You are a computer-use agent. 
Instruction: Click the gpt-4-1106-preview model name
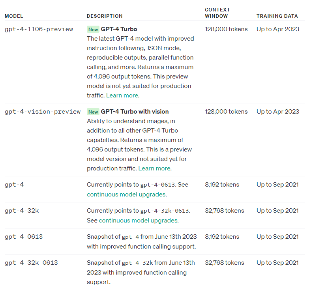tap(39, 29)
